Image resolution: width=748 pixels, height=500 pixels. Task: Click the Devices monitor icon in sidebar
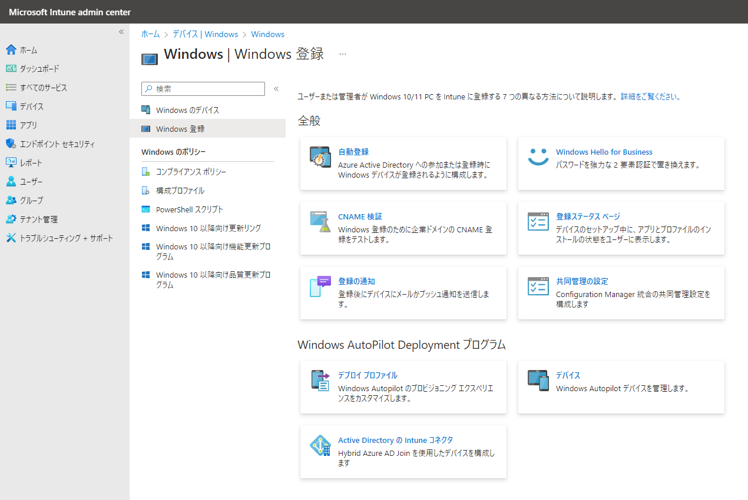click(x=11, y=106)
